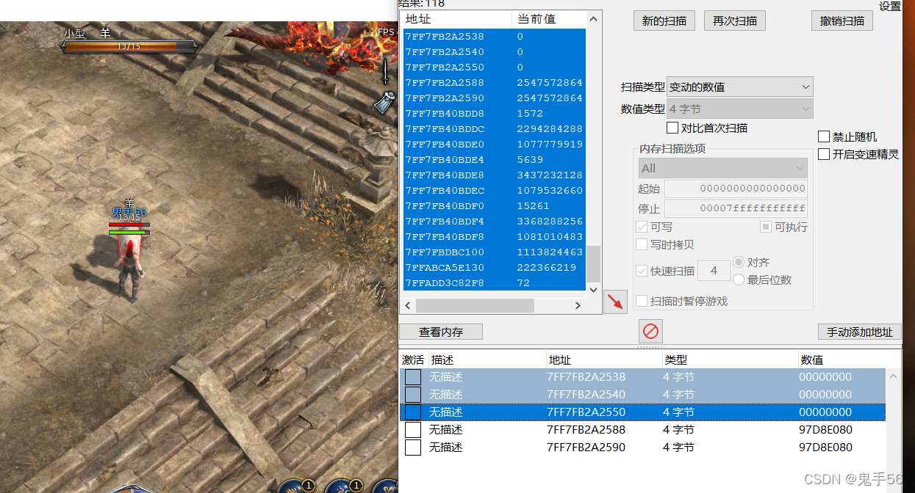Image resolution: width=915 pixels, height=493 pixels.
Task: Click the results list scroll-left arrow
Action: 408,305
